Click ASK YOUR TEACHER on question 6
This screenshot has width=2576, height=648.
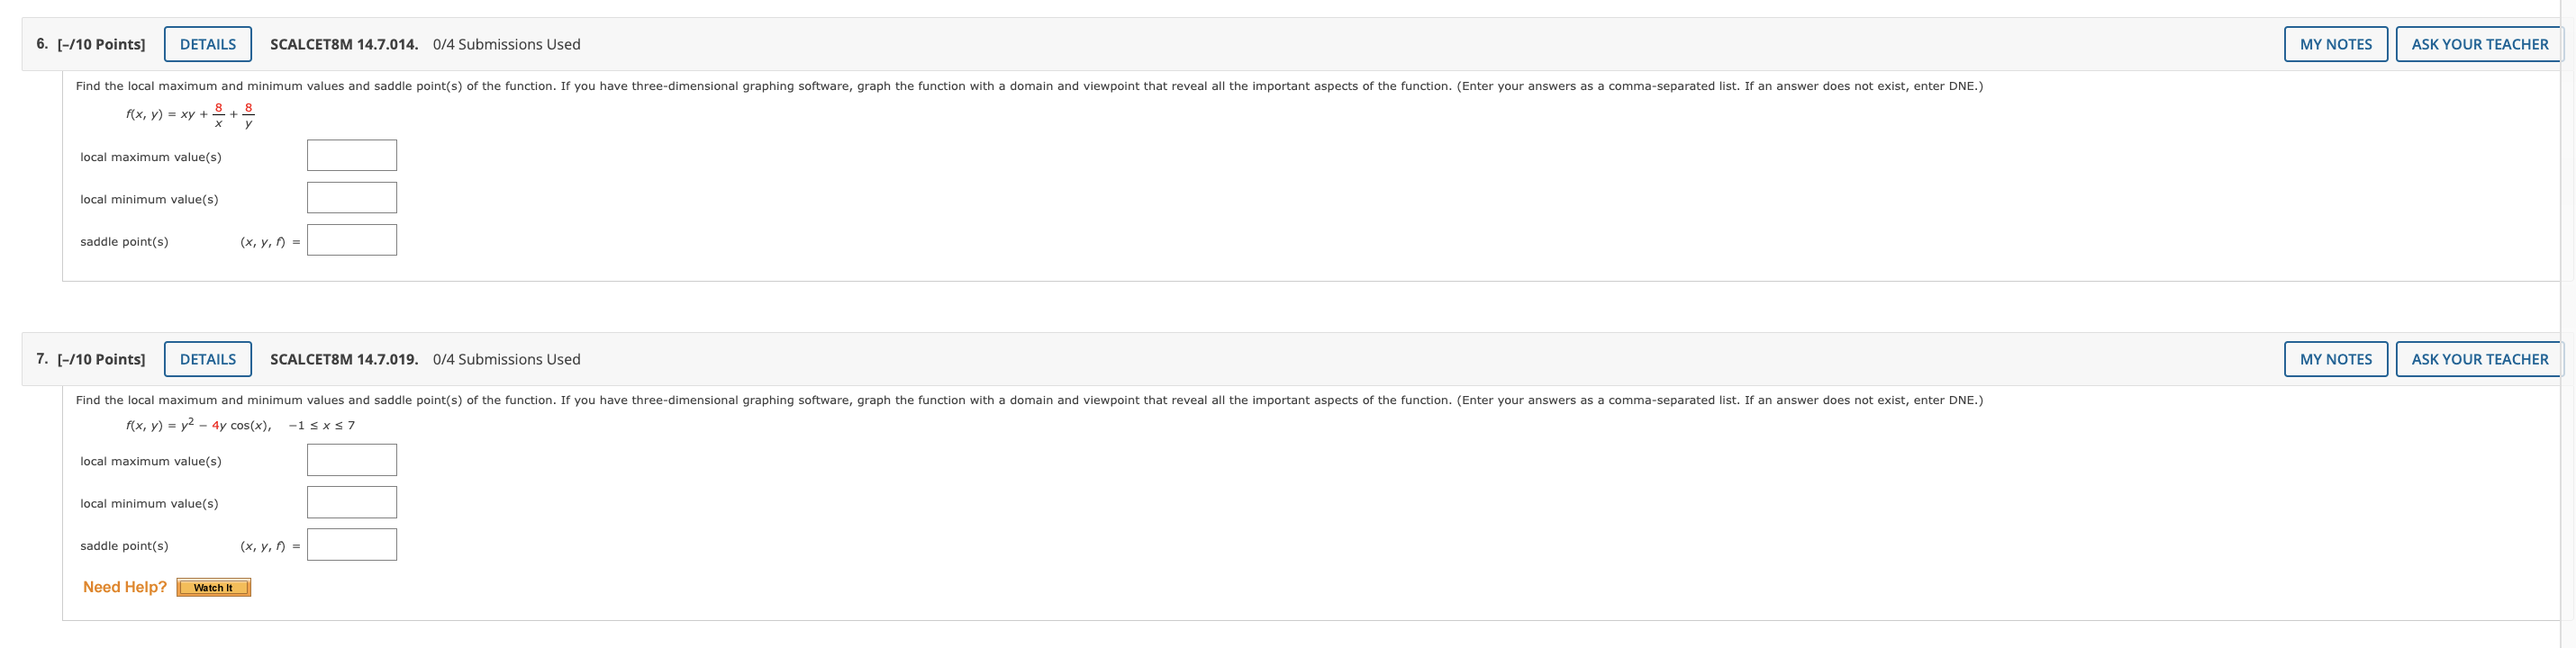pyautogui.click(x=2479, y=44)
